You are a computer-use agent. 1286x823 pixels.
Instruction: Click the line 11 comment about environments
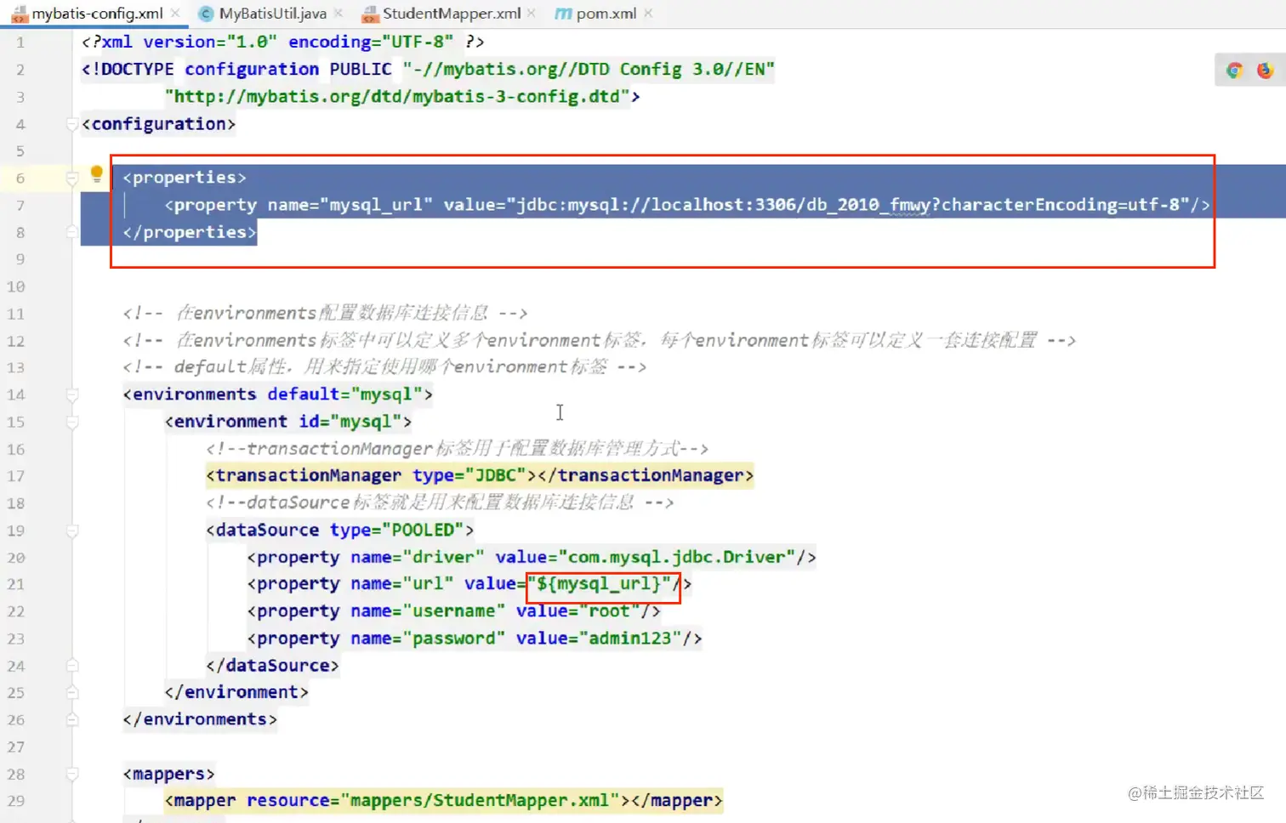(x=325, y=313)
